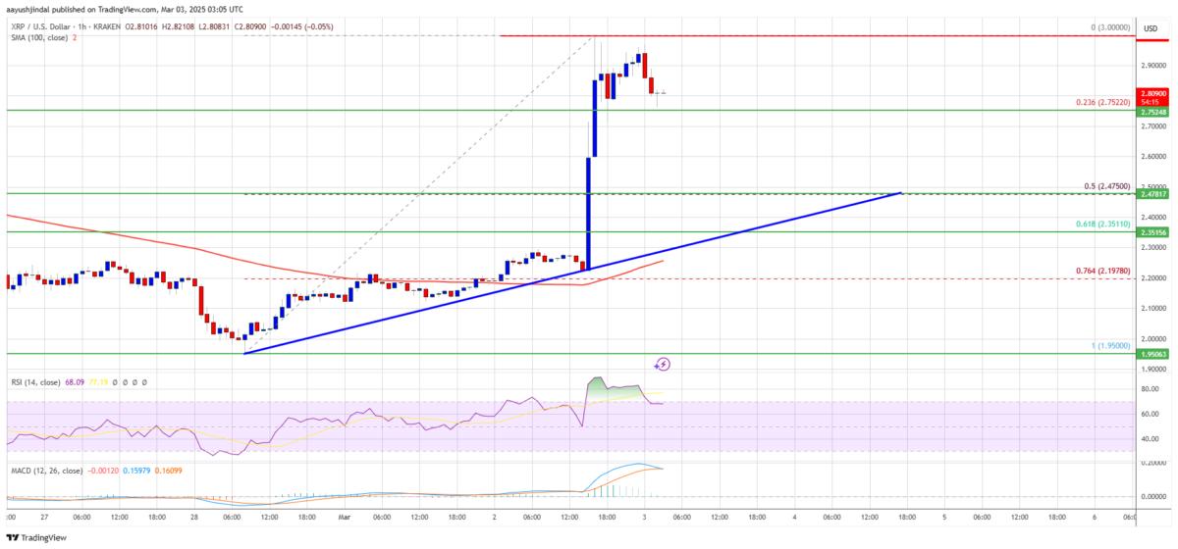Click the Fibonacci 0.5 (2.47500) level label
This screenshot has width=1178, height=549.
click(1105, 185)
